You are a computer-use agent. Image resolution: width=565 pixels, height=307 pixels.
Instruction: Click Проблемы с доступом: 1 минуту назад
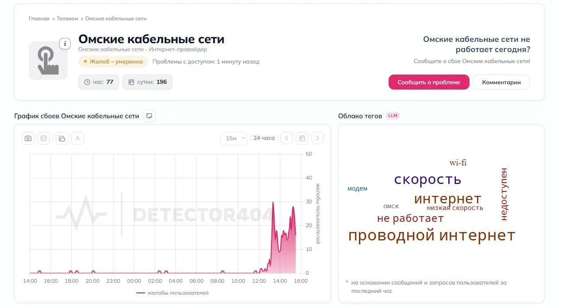[206, 62]
